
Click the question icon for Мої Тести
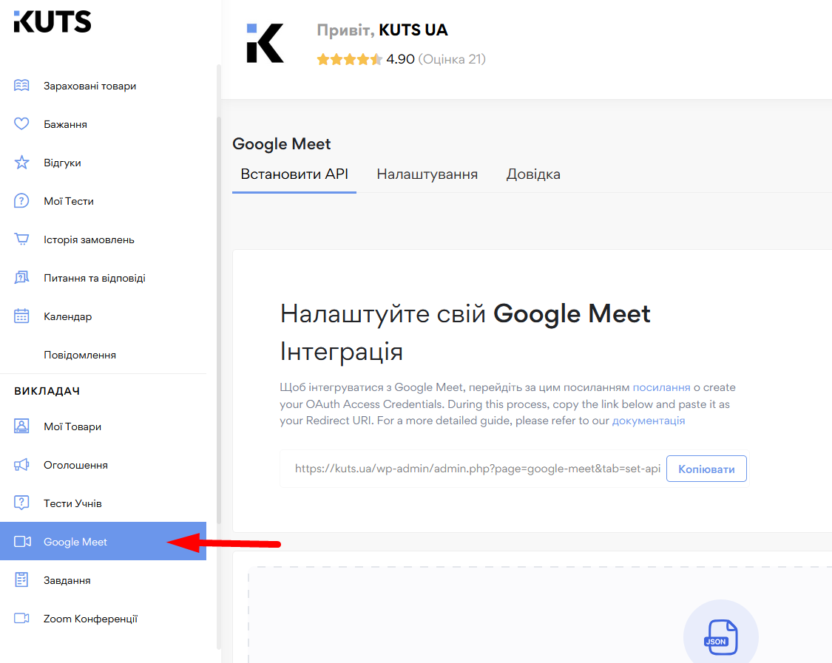21,201
